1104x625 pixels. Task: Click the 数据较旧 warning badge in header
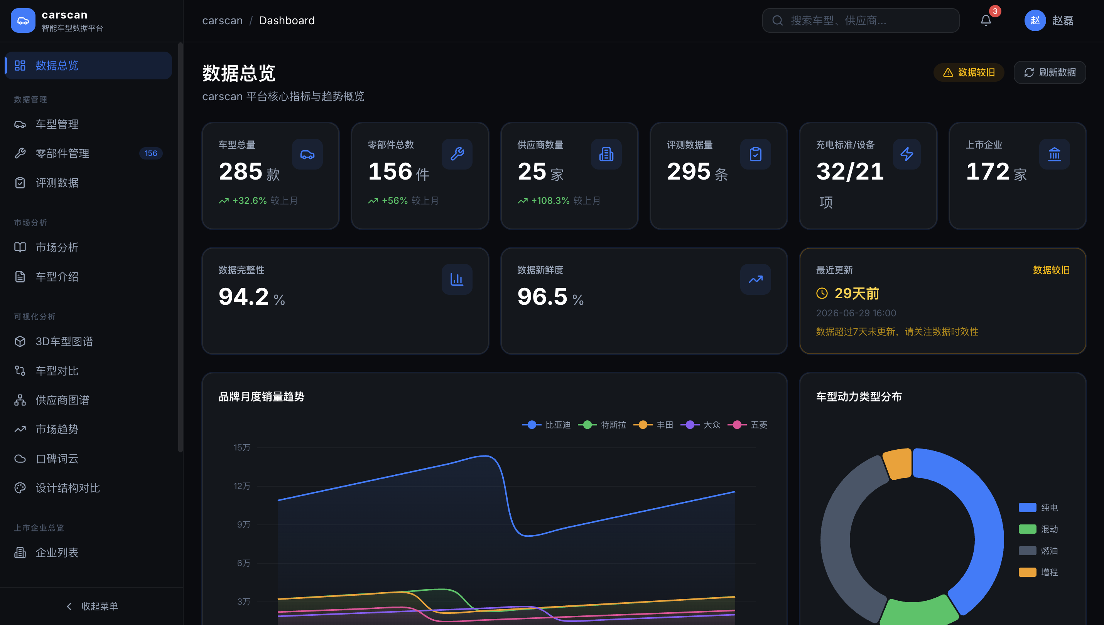(x=969, y=72)
